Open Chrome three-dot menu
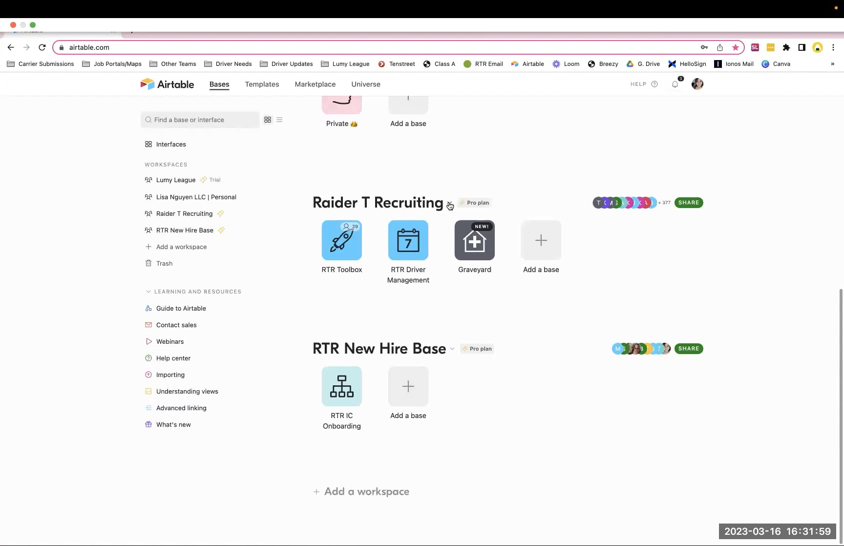Screen dimensions: 844x546 coord(833,47)
